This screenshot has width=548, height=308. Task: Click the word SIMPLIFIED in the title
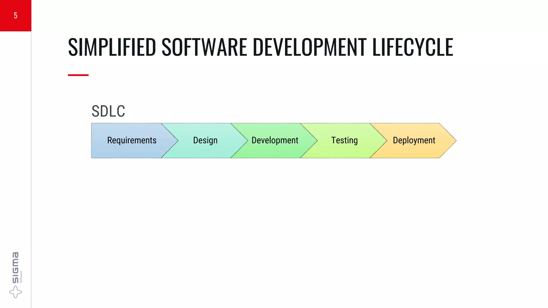[112, 47]
